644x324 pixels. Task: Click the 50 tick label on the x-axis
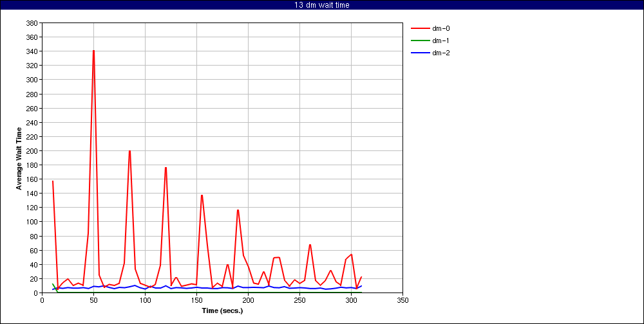click(x=93, y=300)
